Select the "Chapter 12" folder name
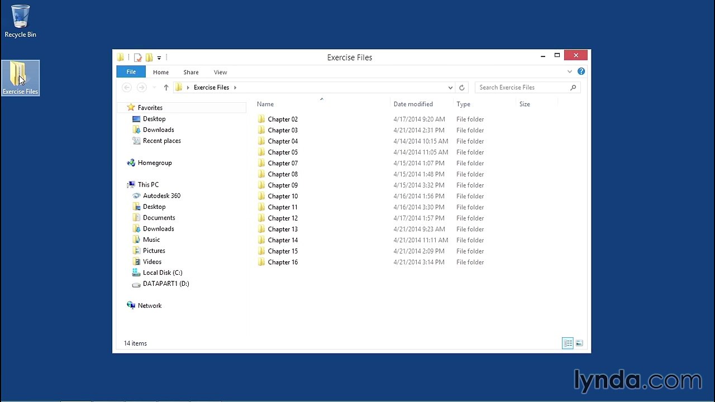Viewport: 715px width, 402px height. tap(283, 218)
